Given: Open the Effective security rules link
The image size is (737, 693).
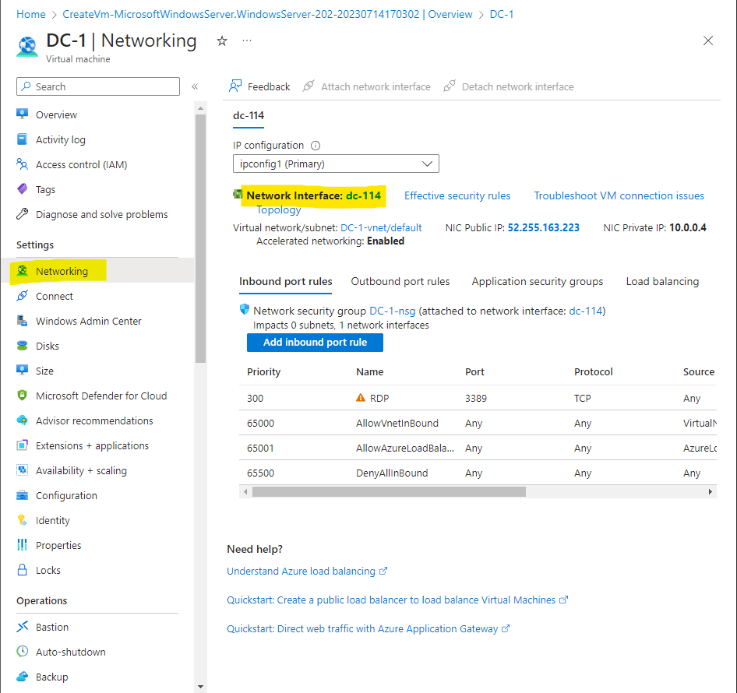Looking at the screenshot, I should coord(457,195).
